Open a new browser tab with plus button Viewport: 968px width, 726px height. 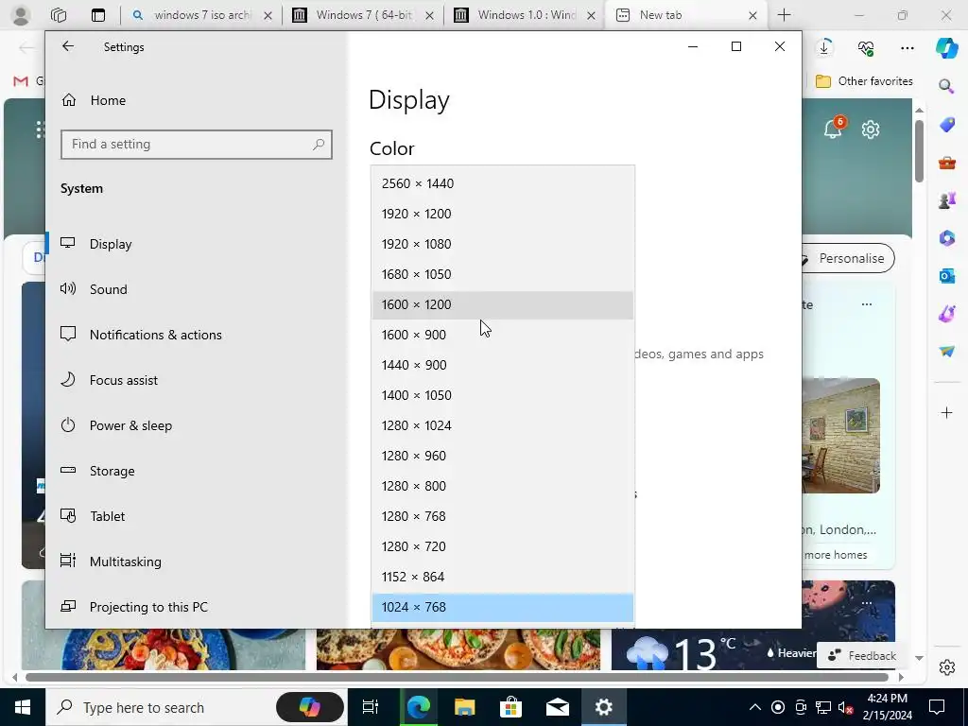coord(784,15)
